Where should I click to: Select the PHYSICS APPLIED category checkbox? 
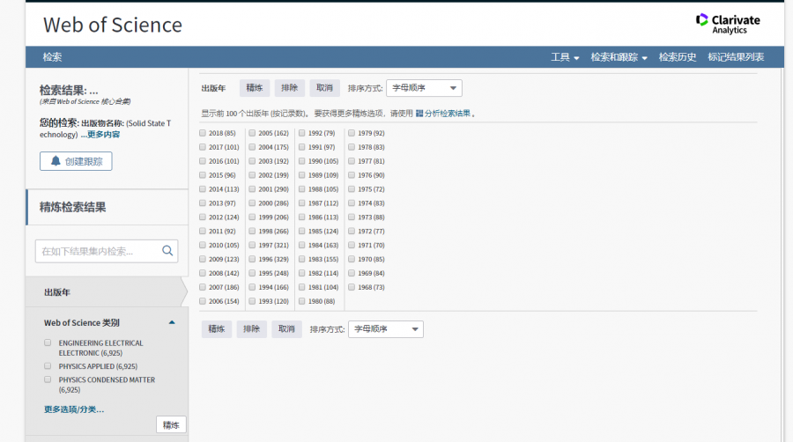(x=48, y=365)
